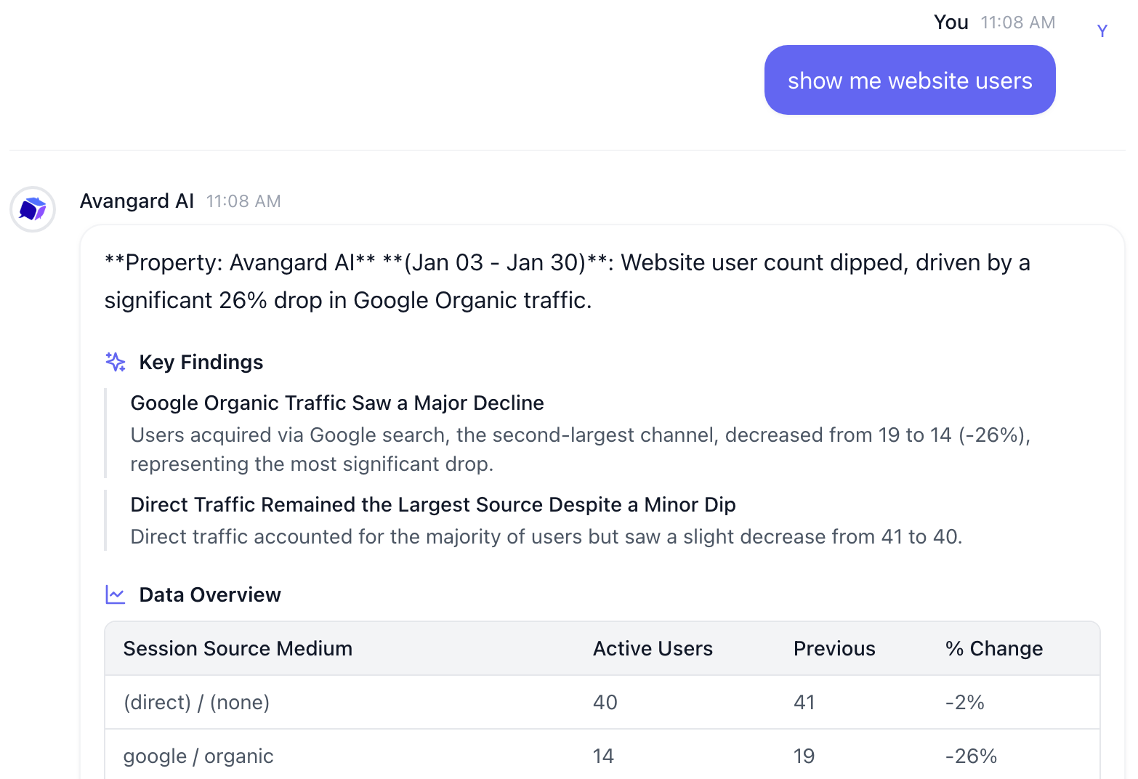This screenshot has width=1138, height=779.
Task: Click the 11:08 AM timestamp beside You
Action: coord(1018,23)
